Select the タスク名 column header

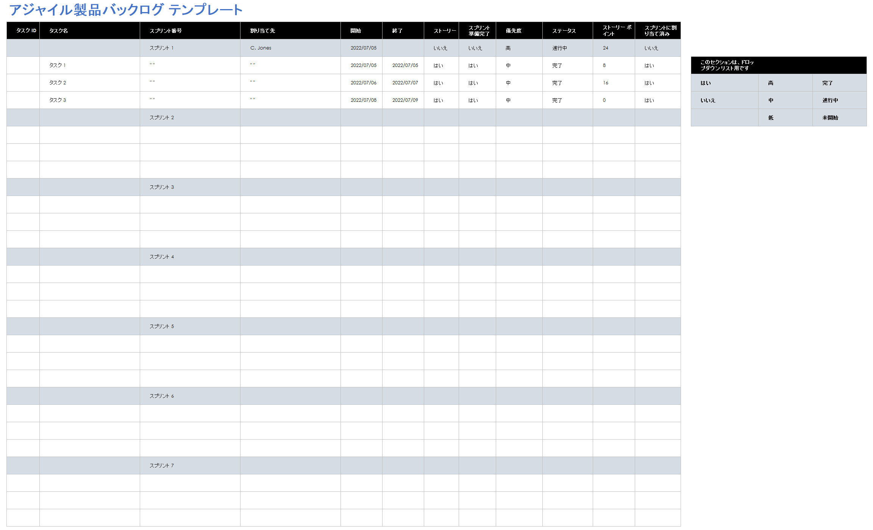click(x=90, y=31)
